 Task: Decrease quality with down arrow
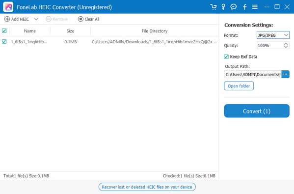click(x=286, y=47)
